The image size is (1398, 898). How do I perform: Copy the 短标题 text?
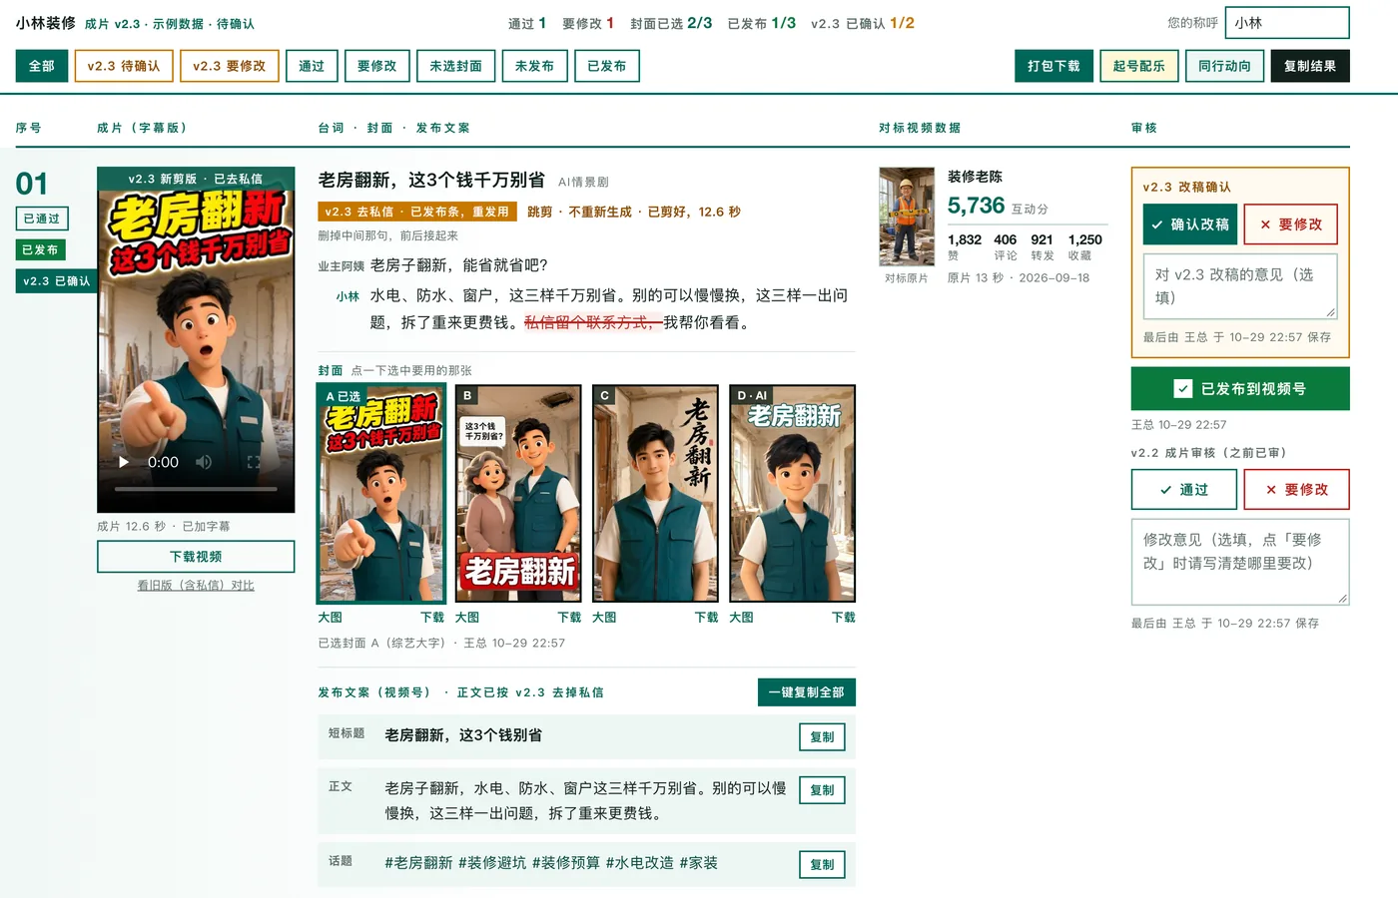[x=822, y=737]
